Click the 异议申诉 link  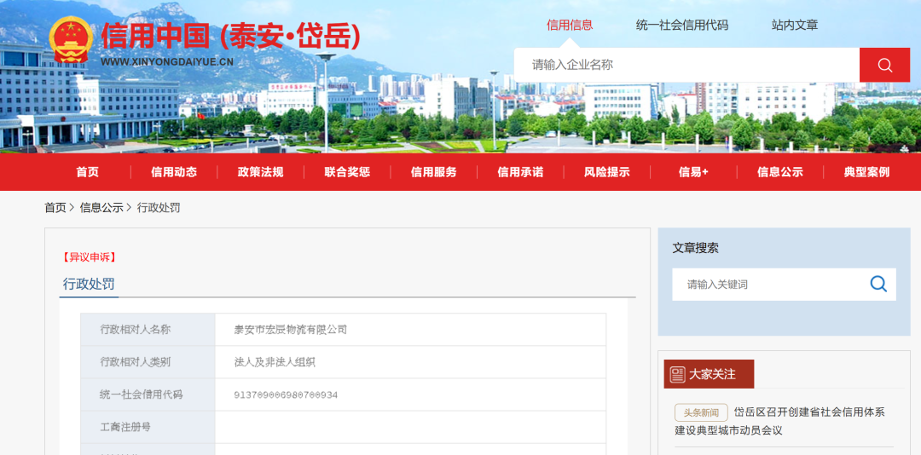point(90,256)
